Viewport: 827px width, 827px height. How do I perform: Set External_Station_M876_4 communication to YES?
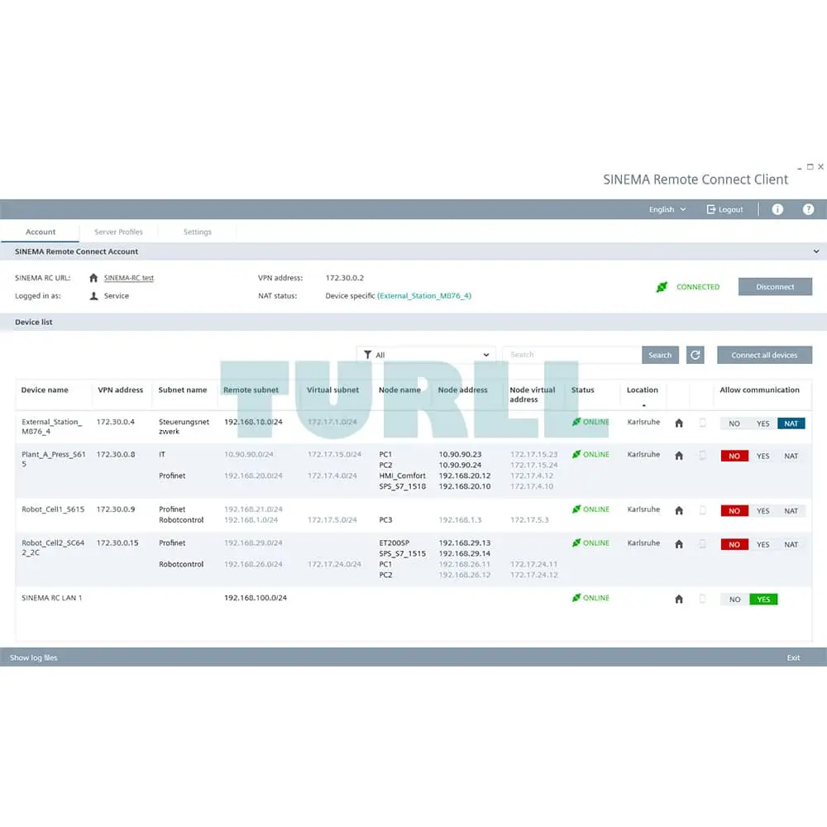(x=762, y=423)
